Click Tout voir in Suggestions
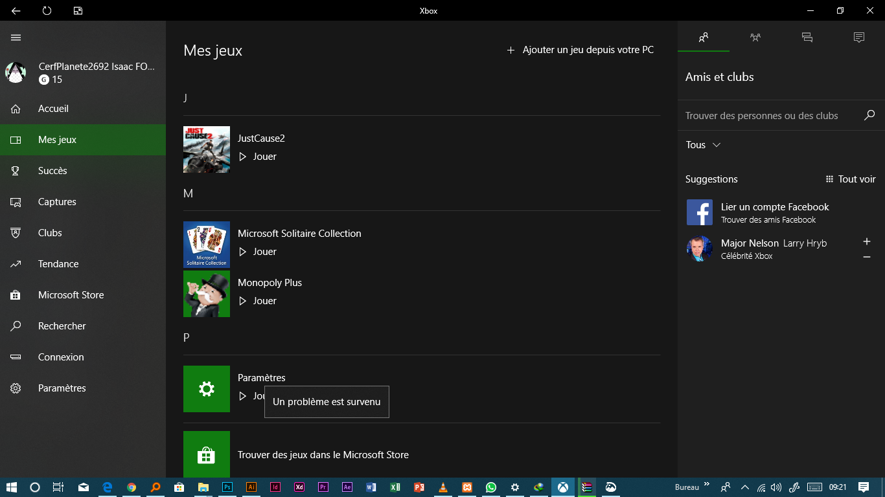 (x=851, y=179)
